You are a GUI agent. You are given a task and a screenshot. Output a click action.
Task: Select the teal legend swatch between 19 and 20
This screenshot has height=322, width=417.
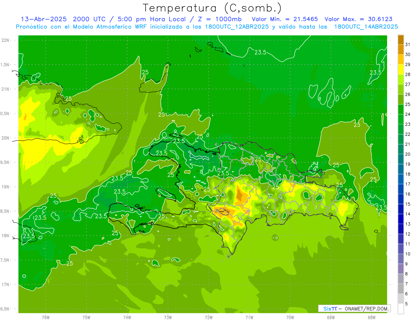(401, 159)
